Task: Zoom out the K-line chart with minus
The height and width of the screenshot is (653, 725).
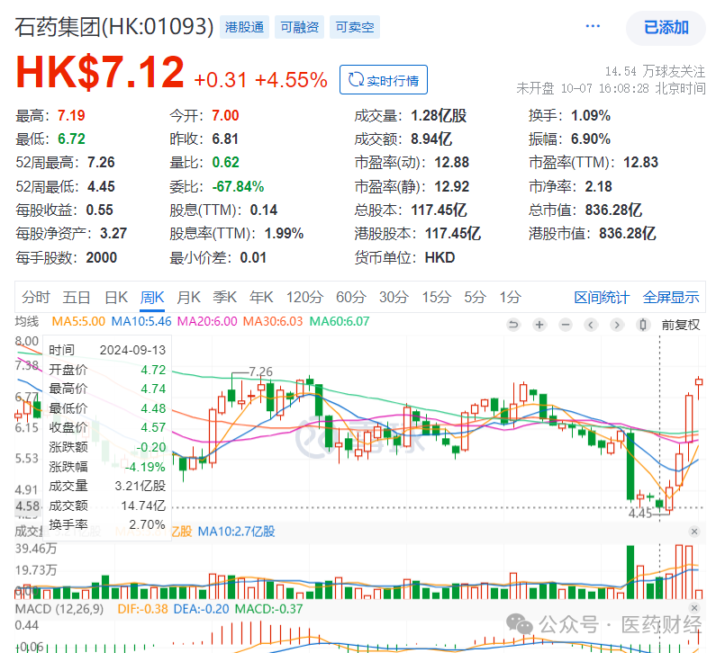Action: pos(565,325)
